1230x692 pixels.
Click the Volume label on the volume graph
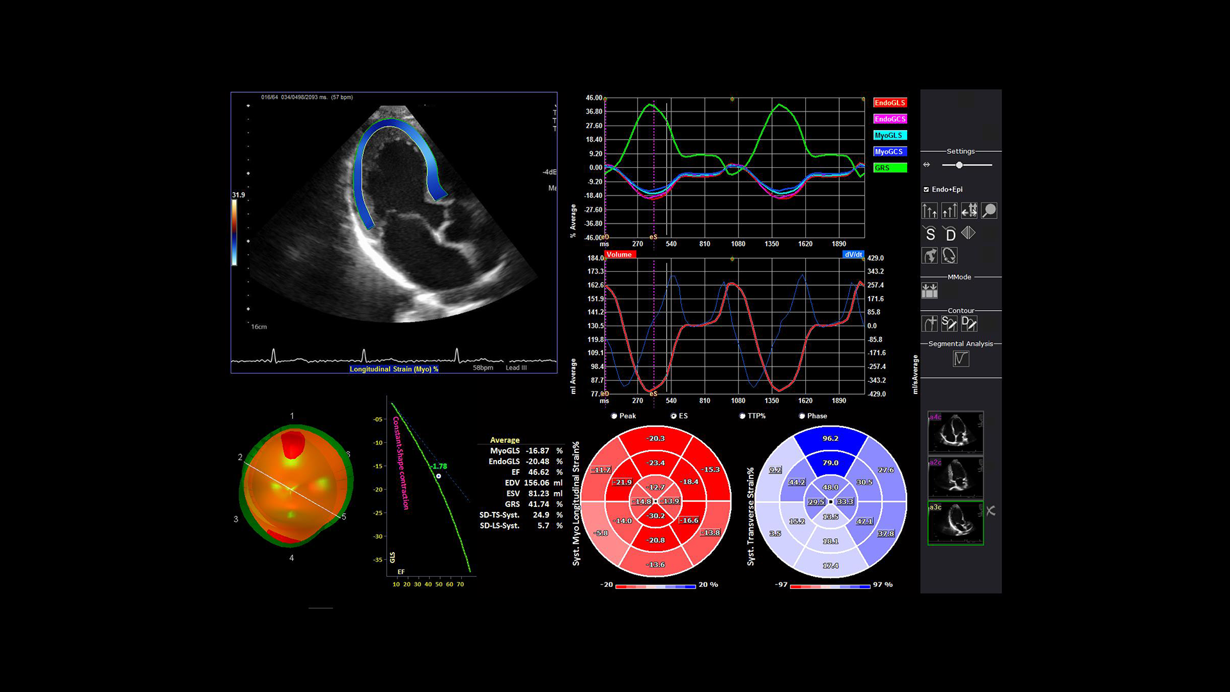(x=619, y=254)
